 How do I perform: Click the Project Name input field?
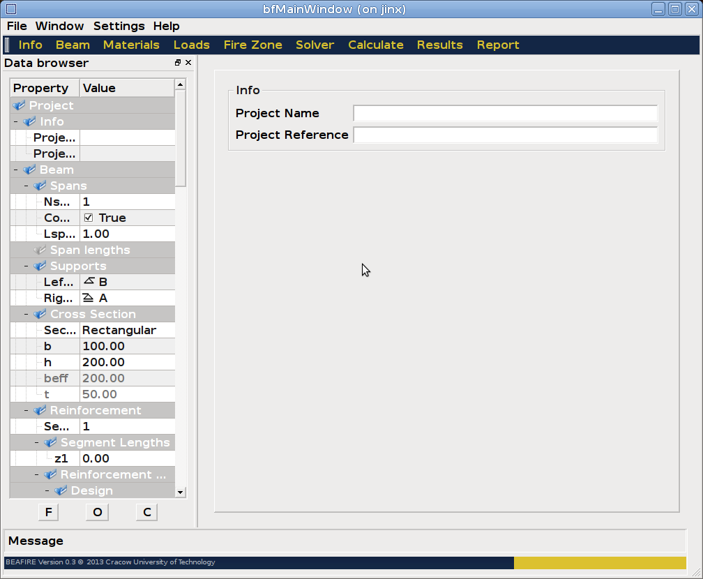click(x=505, y=113)
